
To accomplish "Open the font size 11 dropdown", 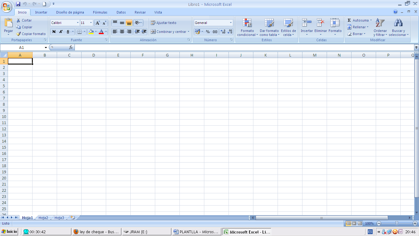I will (x=91, y=23).
